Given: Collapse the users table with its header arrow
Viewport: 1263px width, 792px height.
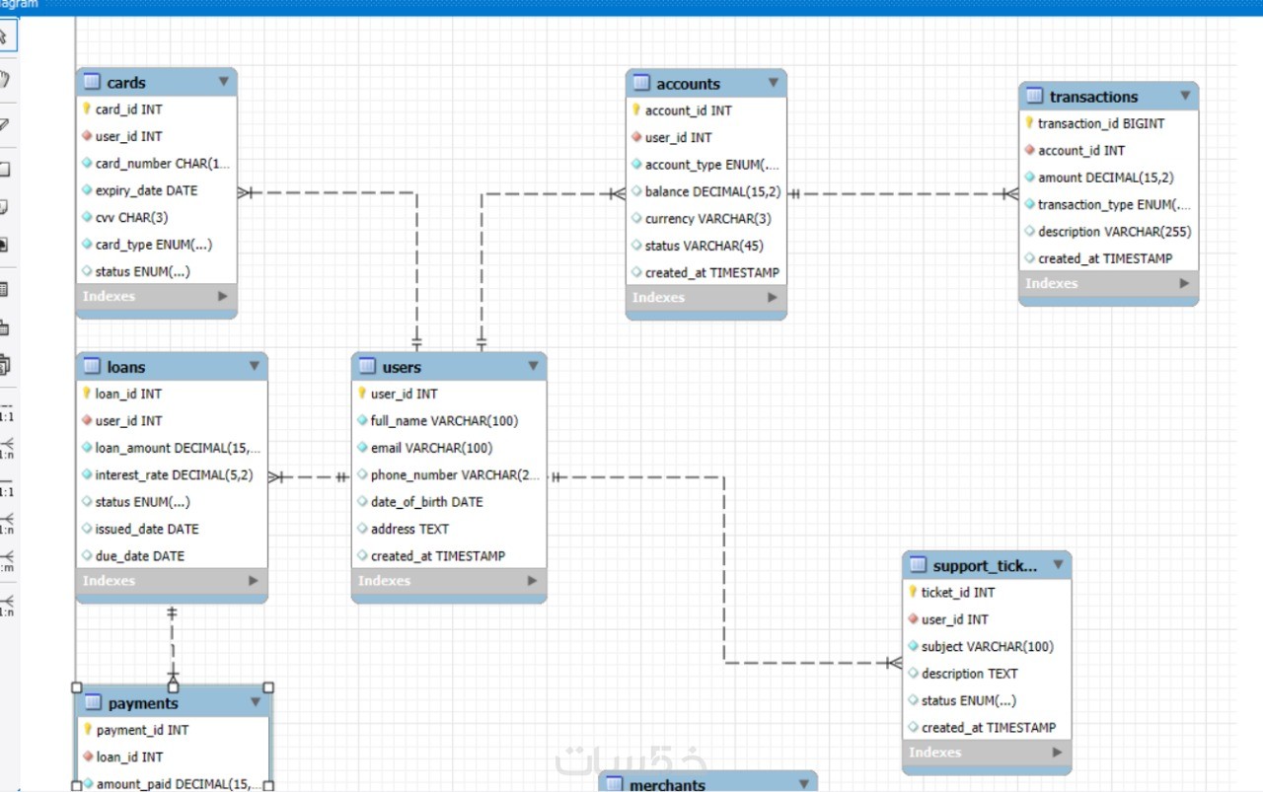Looking at the screenshot, I should 533,366.
